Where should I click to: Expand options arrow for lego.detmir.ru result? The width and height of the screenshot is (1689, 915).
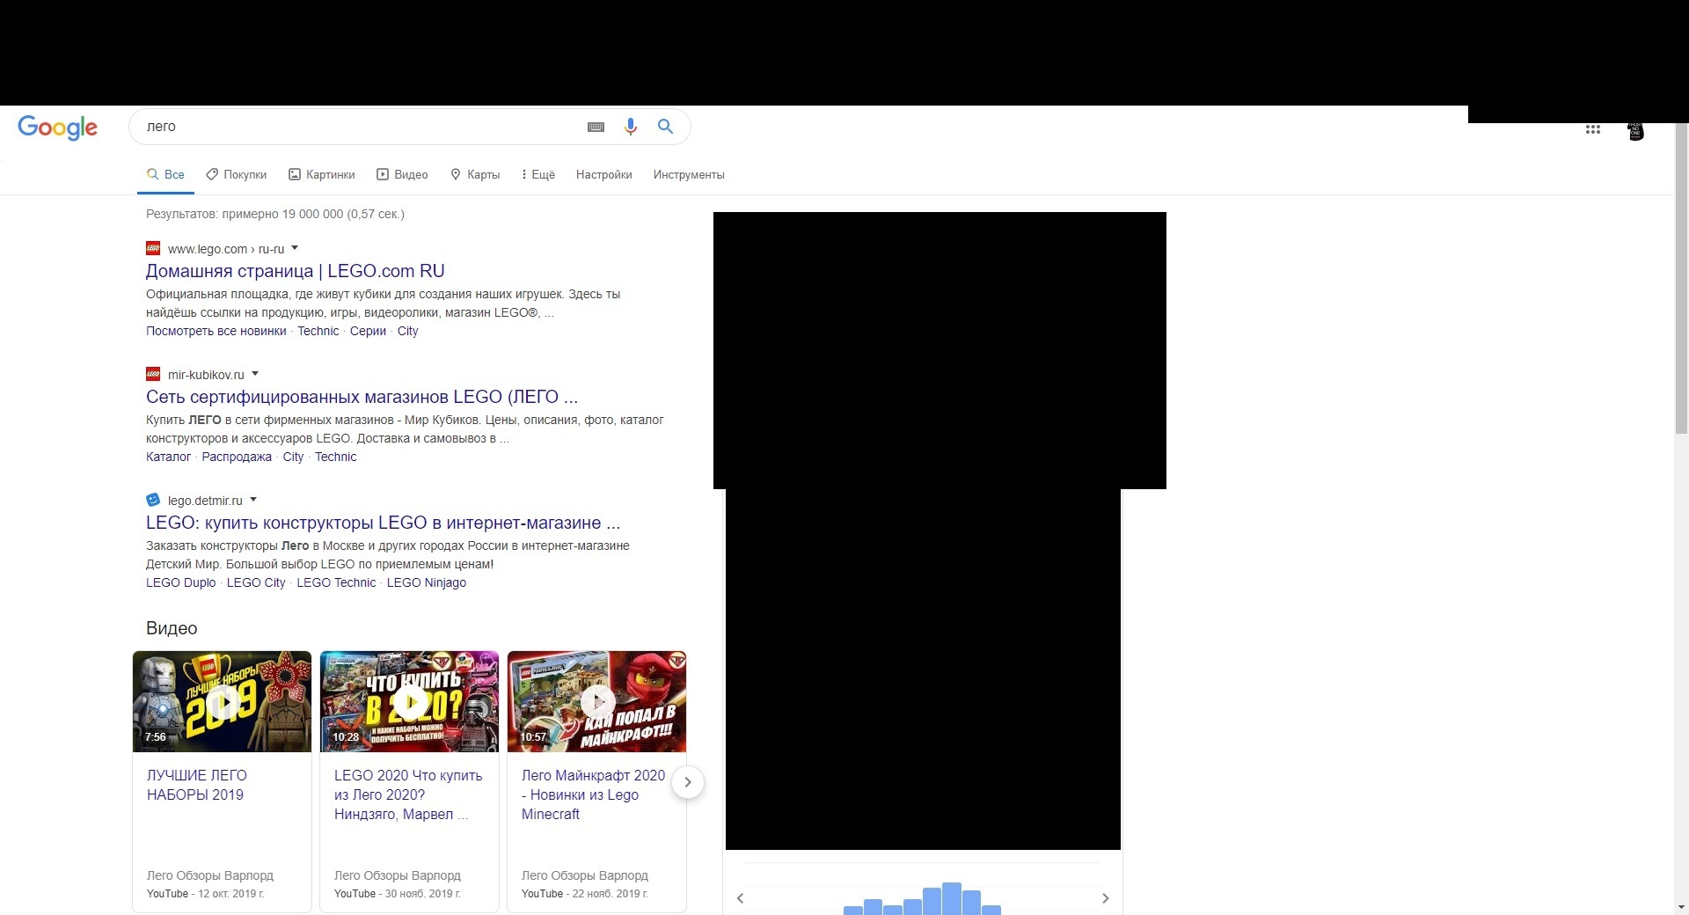(x=253, y=500)
